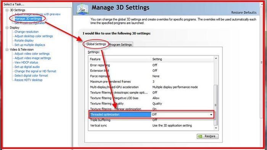Select the Error reporting row
Viewport: 267px width, 150px height.
(x=151, y=65)
